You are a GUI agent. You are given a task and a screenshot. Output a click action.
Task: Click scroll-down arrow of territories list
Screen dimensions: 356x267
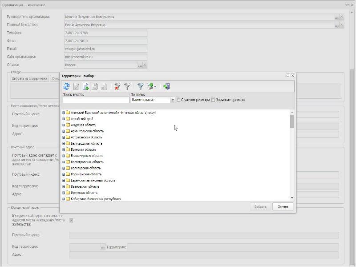292,198
